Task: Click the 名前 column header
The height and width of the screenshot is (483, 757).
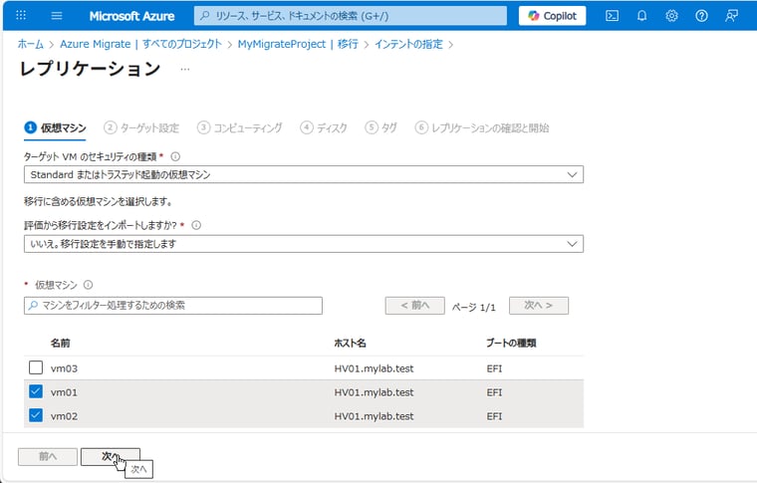Action: [x=61, y=343]
